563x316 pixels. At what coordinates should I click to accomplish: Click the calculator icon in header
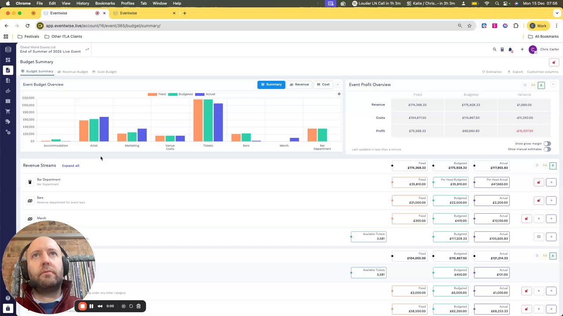502,50
